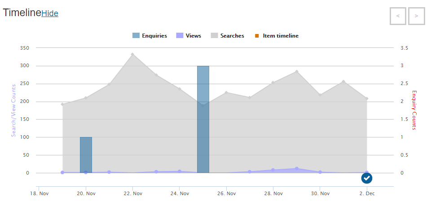431x201 pixels.
Task: Click the blue Enquiries legend swatch
Action: click(136, 36)
